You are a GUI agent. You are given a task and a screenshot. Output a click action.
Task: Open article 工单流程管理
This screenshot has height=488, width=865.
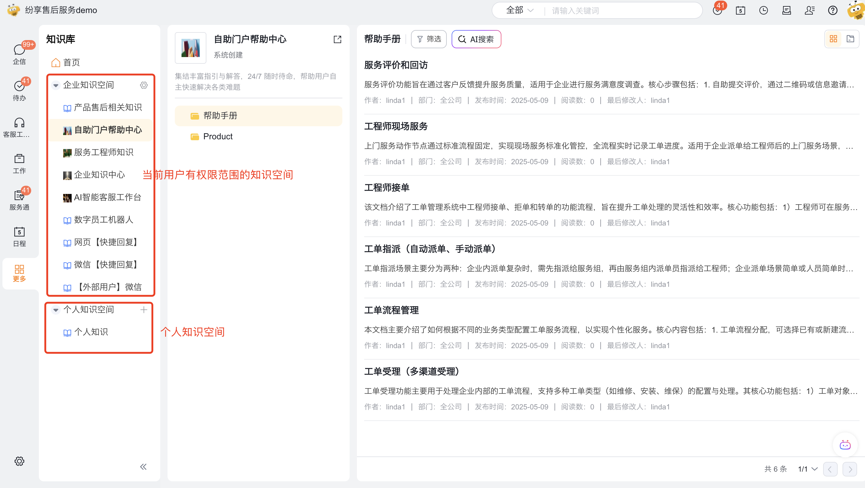pyautogui.click(x=392, y=310)
